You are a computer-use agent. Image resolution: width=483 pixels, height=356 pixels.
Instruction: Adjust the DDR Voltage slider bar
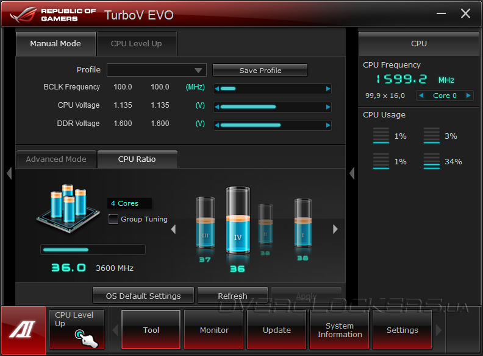pyautogui.click(x=273, y=125)
